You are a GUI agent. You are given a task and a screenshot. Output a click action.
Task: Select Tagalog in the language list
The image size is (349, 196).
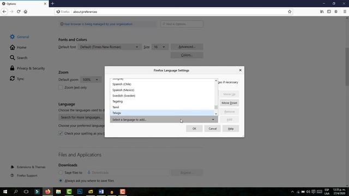(x=162, y=102)
